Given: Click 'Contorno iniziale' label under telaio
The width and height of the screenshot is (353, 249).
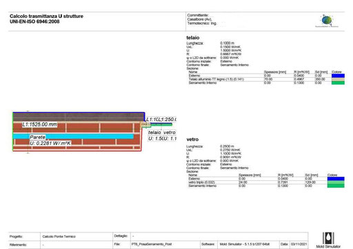Looking at the screenshot, I should (199, 61).
